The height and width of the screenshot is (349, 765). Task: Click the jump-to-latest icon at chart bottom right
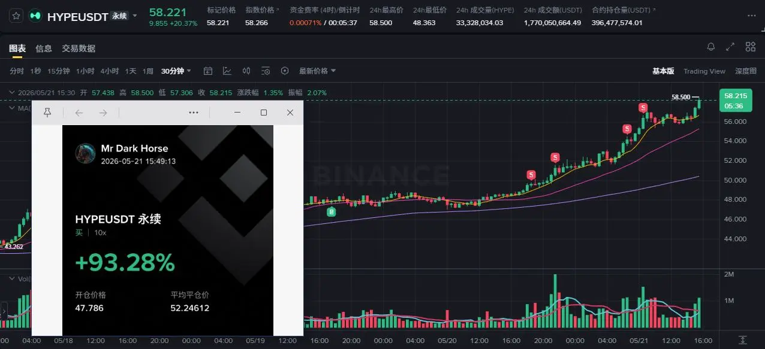pyautogui.click(x=742, y=339)
